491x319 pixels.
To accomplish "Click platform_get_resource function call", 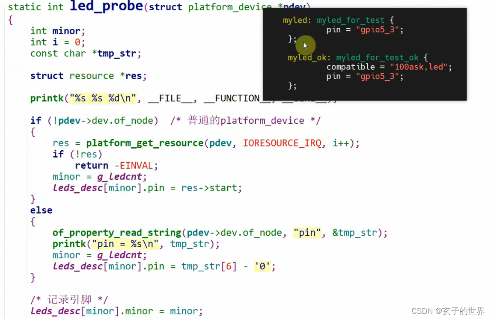I will (x=145, y=143).
